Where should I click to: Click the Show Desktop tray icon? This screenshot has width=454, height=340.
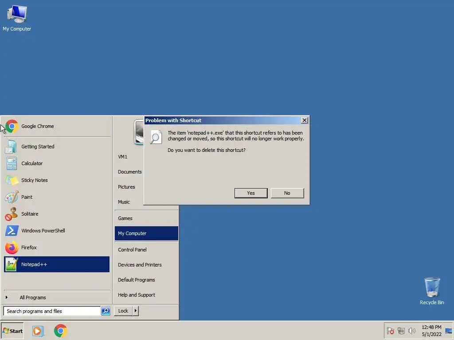click(449, 331)
